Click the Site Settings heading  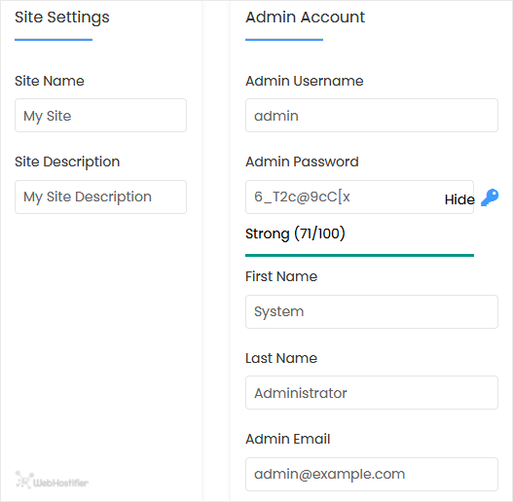pyautogui.click(x=62, y=18)
